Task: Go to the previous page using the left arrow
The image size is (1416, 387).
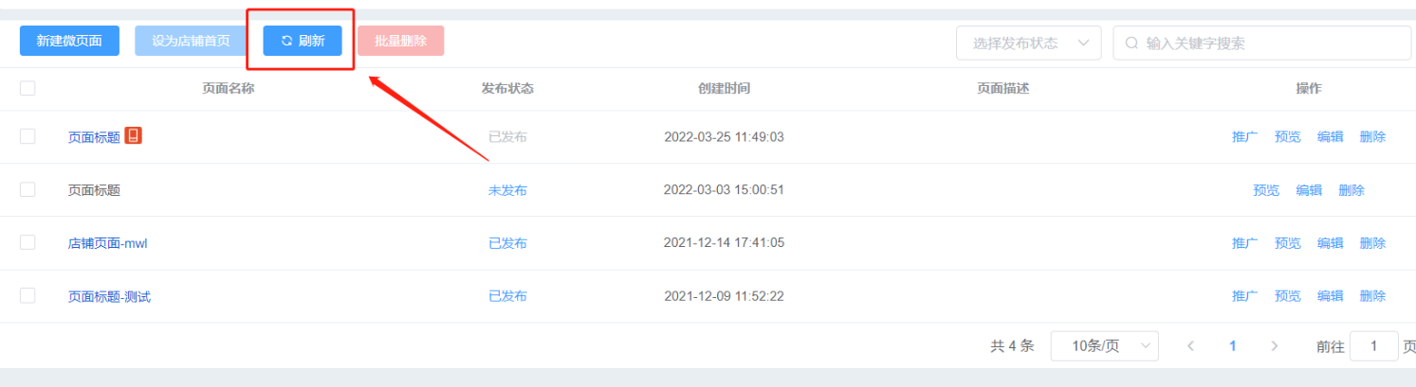Action: 1191,346
